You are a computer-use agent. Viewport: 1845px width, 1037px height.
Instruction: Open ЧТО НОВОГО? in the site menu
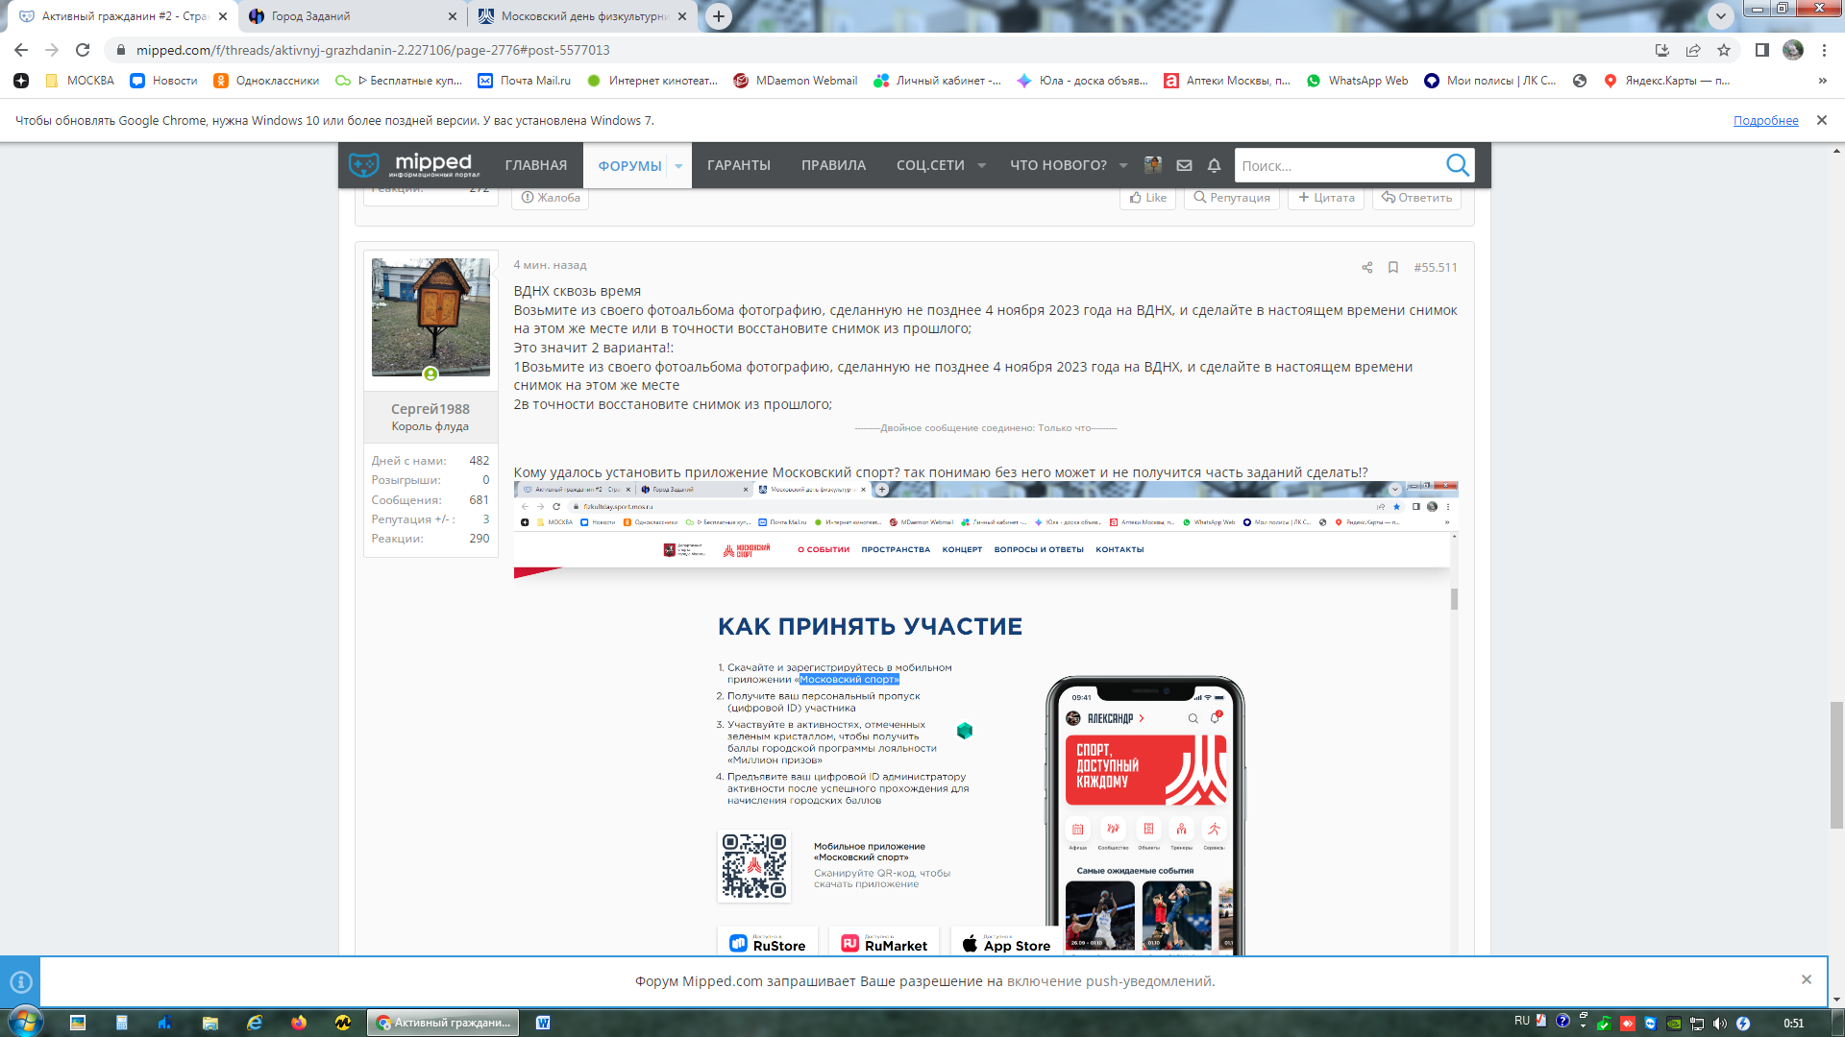1058,165
